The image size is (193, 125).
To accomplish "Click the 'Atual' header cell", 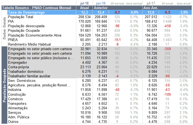I will pyautogui.click(x=84, y=8).
